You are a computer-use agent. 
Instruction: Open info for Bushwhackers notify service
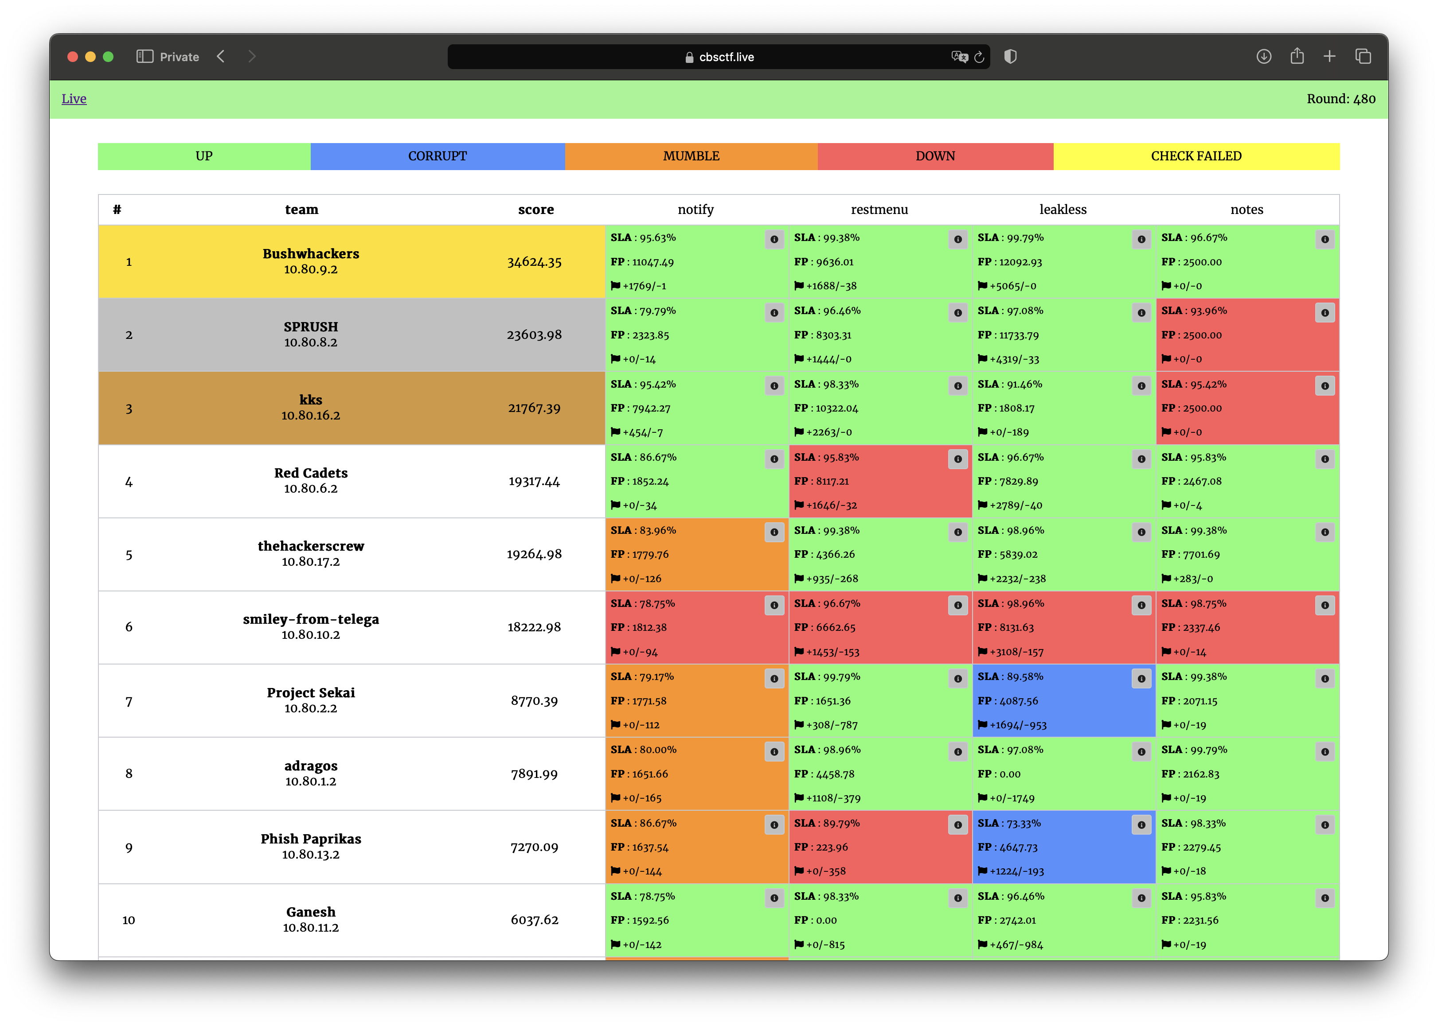coord(774,239)
